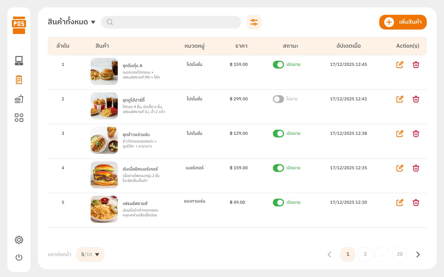Open settings gear in sidebar
The image size is (444, 277).
19,240
